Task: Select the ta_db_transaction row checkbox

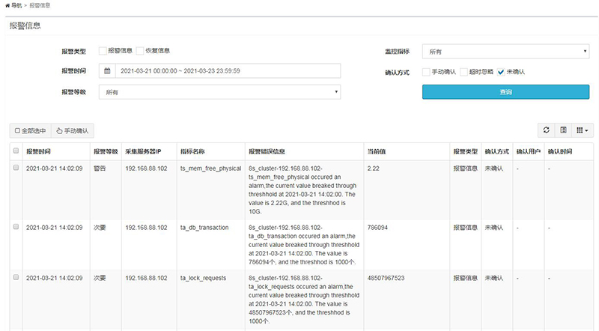Action: [x=16, y=227]
